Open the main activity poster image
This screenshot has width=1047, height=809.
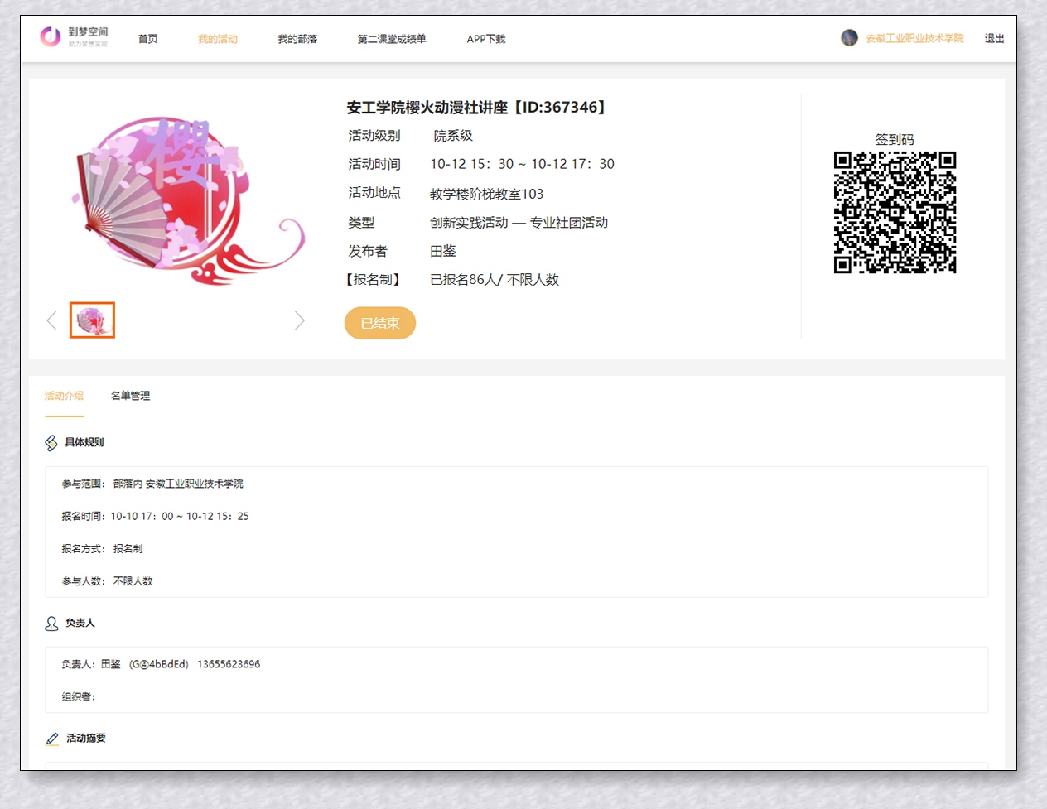tap(186, 200)
